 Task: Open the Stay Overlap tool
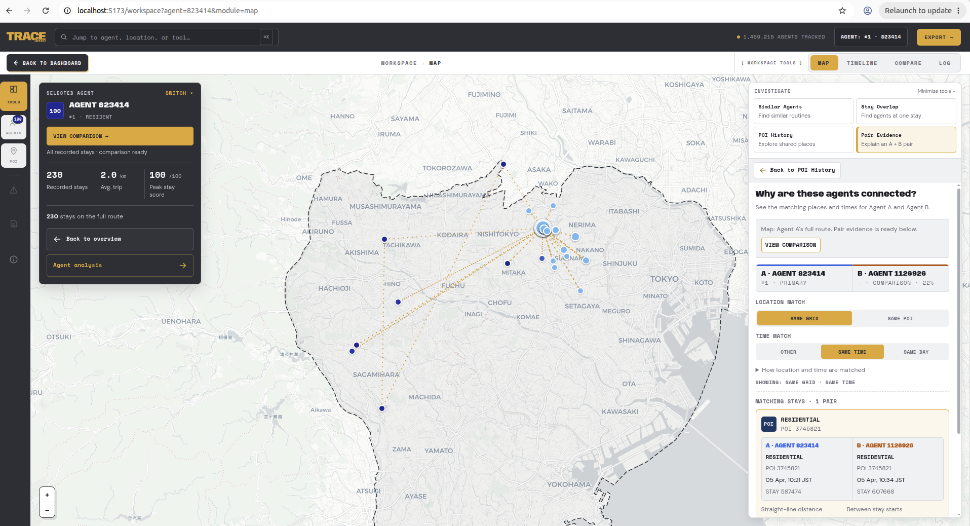(x=906, y=111)
